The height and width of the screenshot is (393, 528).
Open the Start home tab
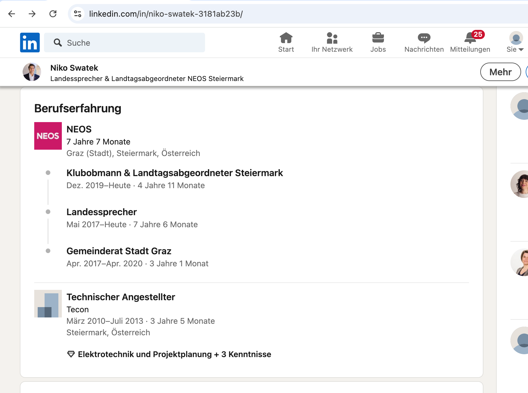coord(286,43)
